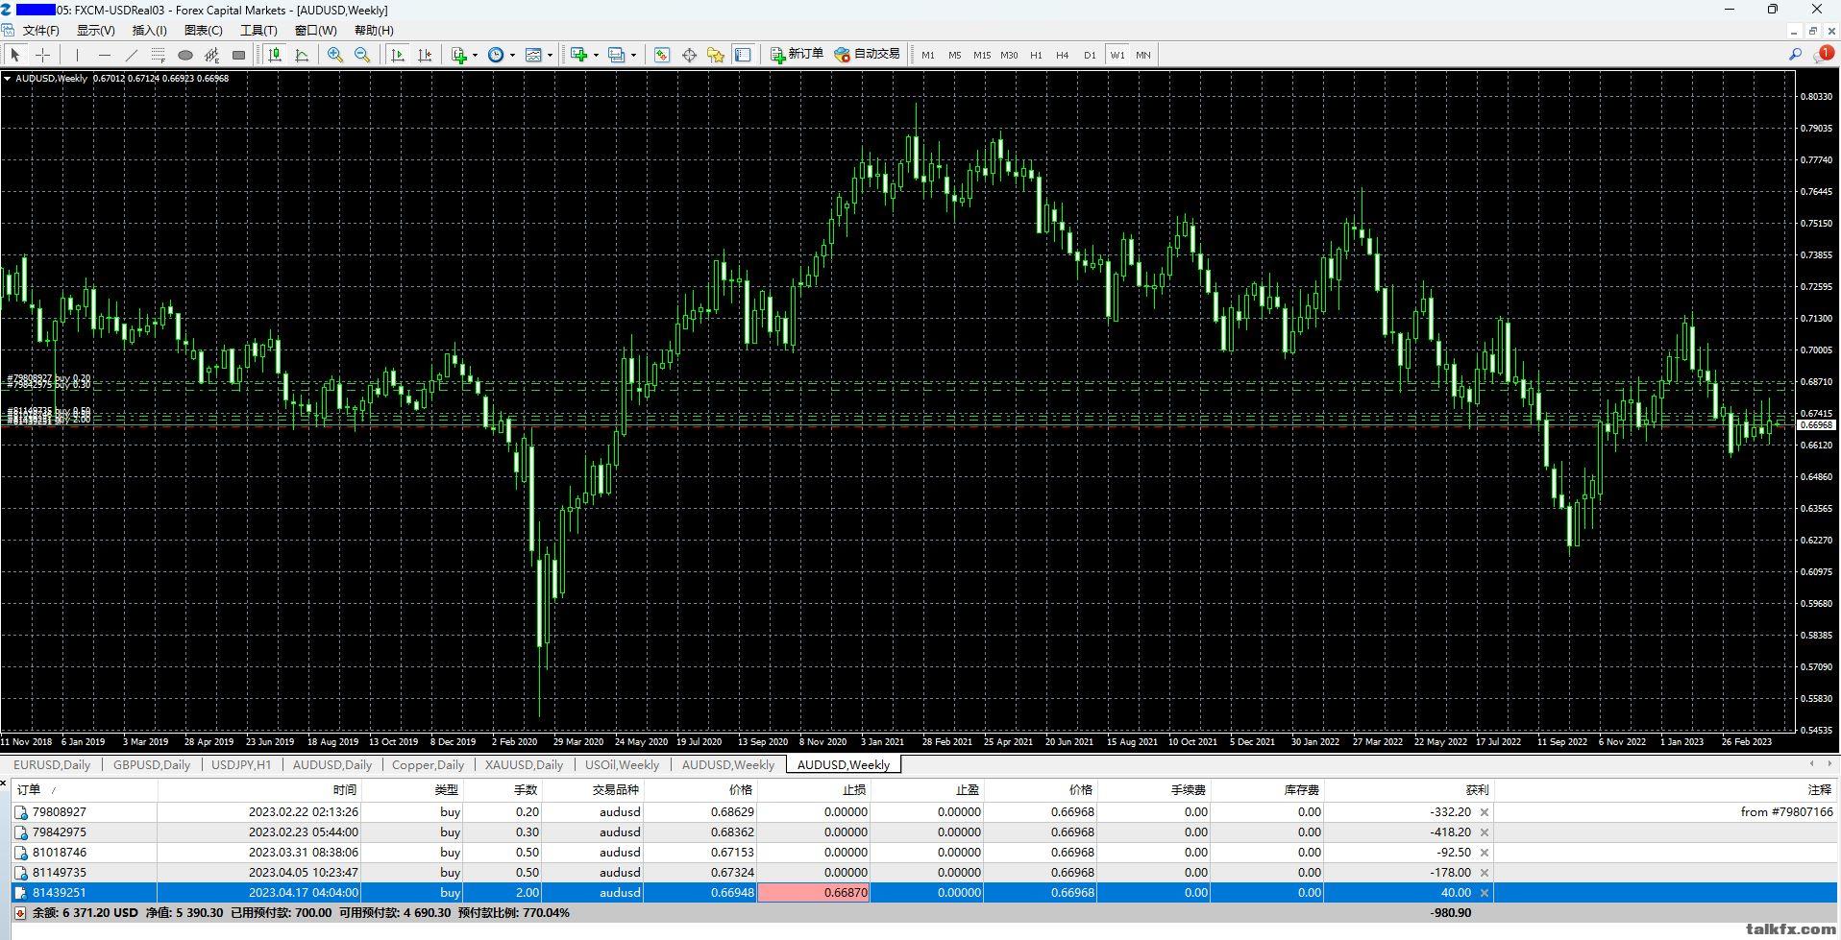Switch to the EURUSD,Daily chart tab
The image size is (1841, 940).
[x=52, y=765]
